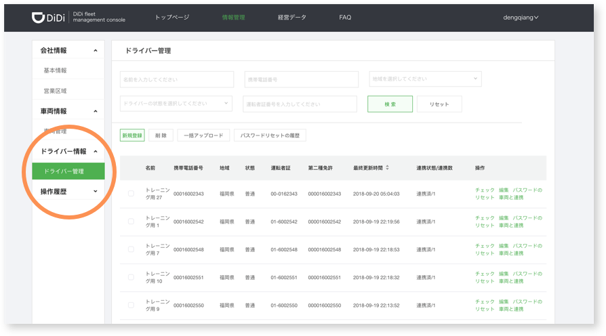The height and width of the screenshot is (336, 606).
Task: Click the ドライバー管理 page title
Action: coord(148,51)
